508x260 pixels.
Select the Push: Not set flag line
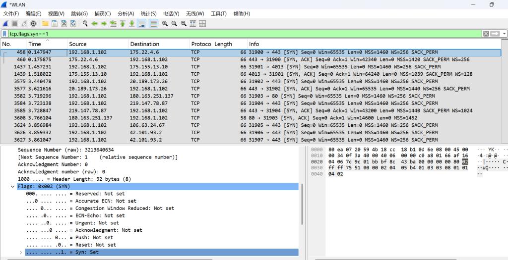[x=69, y=238]
